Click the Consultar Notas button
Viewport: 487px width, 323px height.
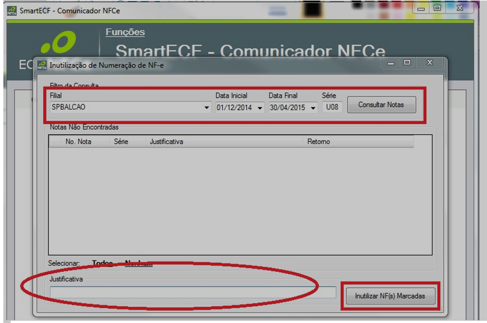tap(382, 104)
